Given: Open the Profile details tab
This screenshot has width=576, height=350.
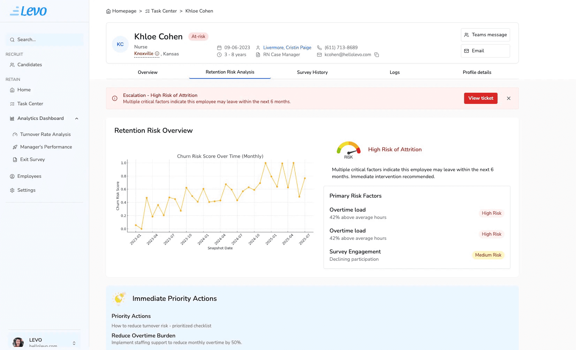Looking at the screenshot, I should pos(477,73).
